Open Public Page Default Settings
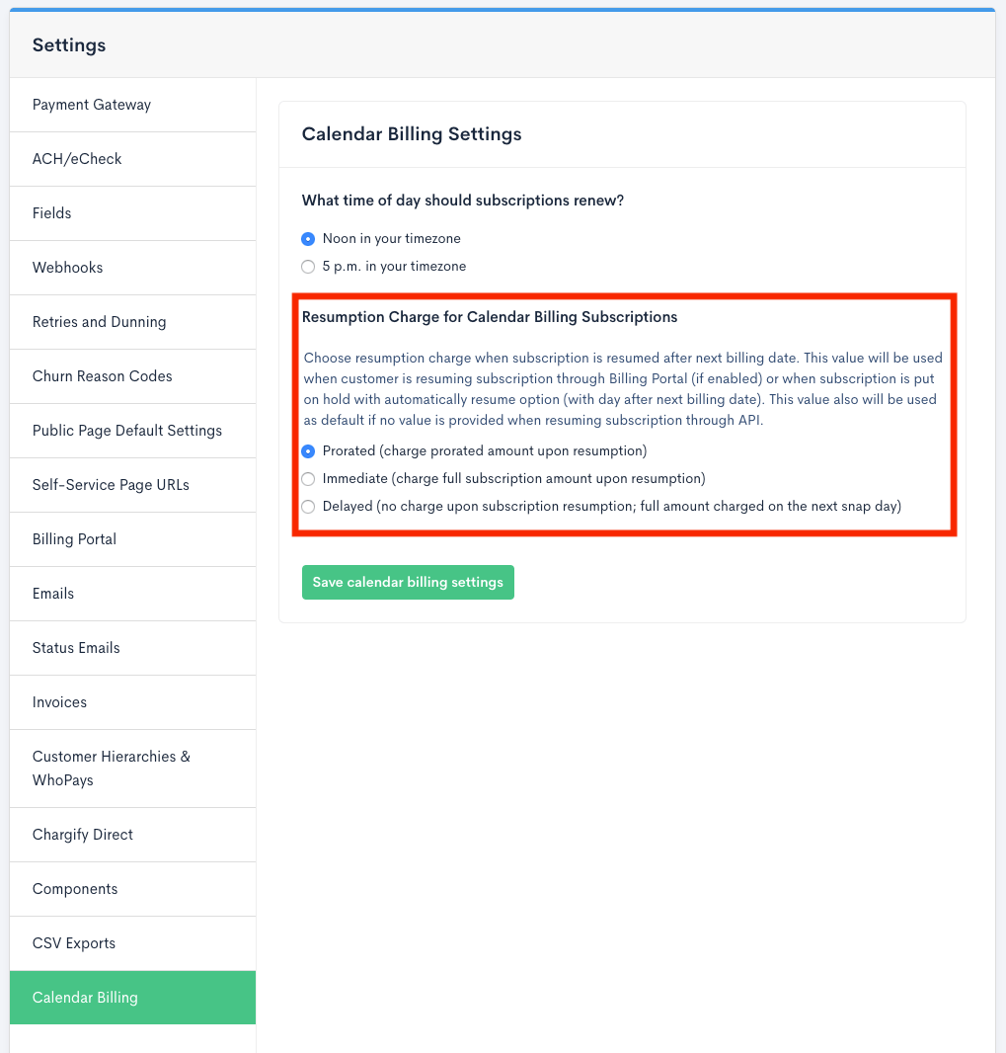 coord(127,431)
